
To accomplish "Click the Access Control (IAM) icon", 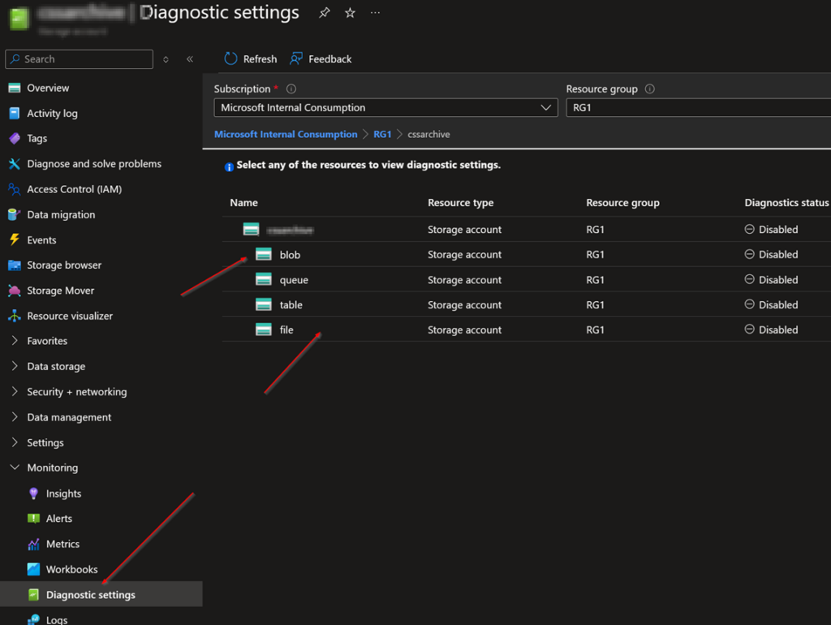I will pyautogui.click(x=15, y=189).
